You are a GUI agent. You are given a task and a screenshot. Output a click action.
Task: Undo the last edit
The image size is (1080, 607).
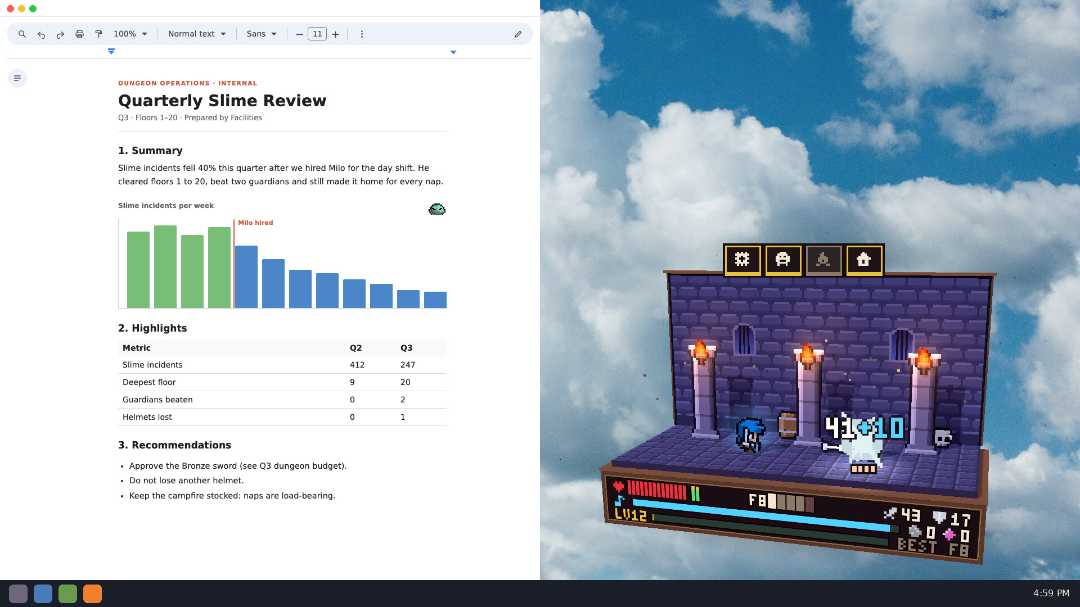coord(41,34)
